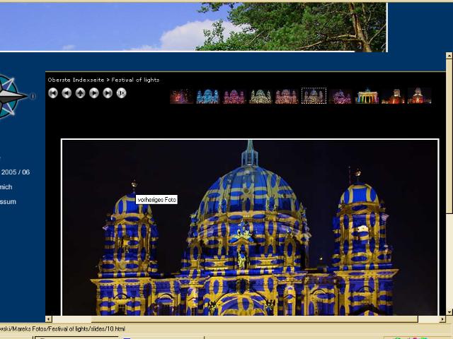The image size is (453, 339).
Task: Open the last thumbnail in the strip
Action: pyautogui.click(x=420, y=96)
